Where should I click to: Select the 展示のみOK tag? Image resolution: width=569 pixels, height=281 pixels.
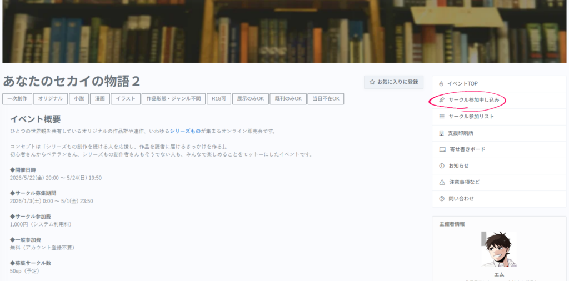click(x=249, y=99)
